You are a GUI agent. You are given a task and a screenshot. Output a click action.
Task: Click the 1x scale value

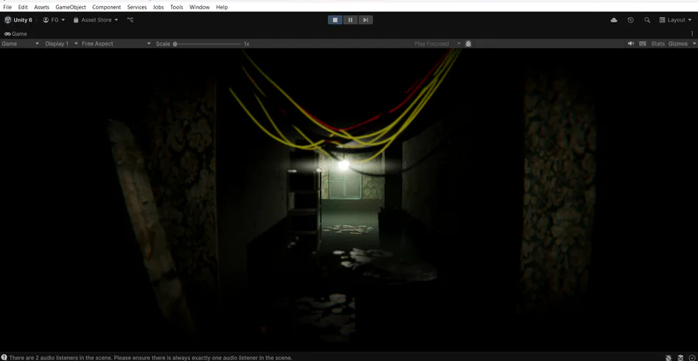246,43
